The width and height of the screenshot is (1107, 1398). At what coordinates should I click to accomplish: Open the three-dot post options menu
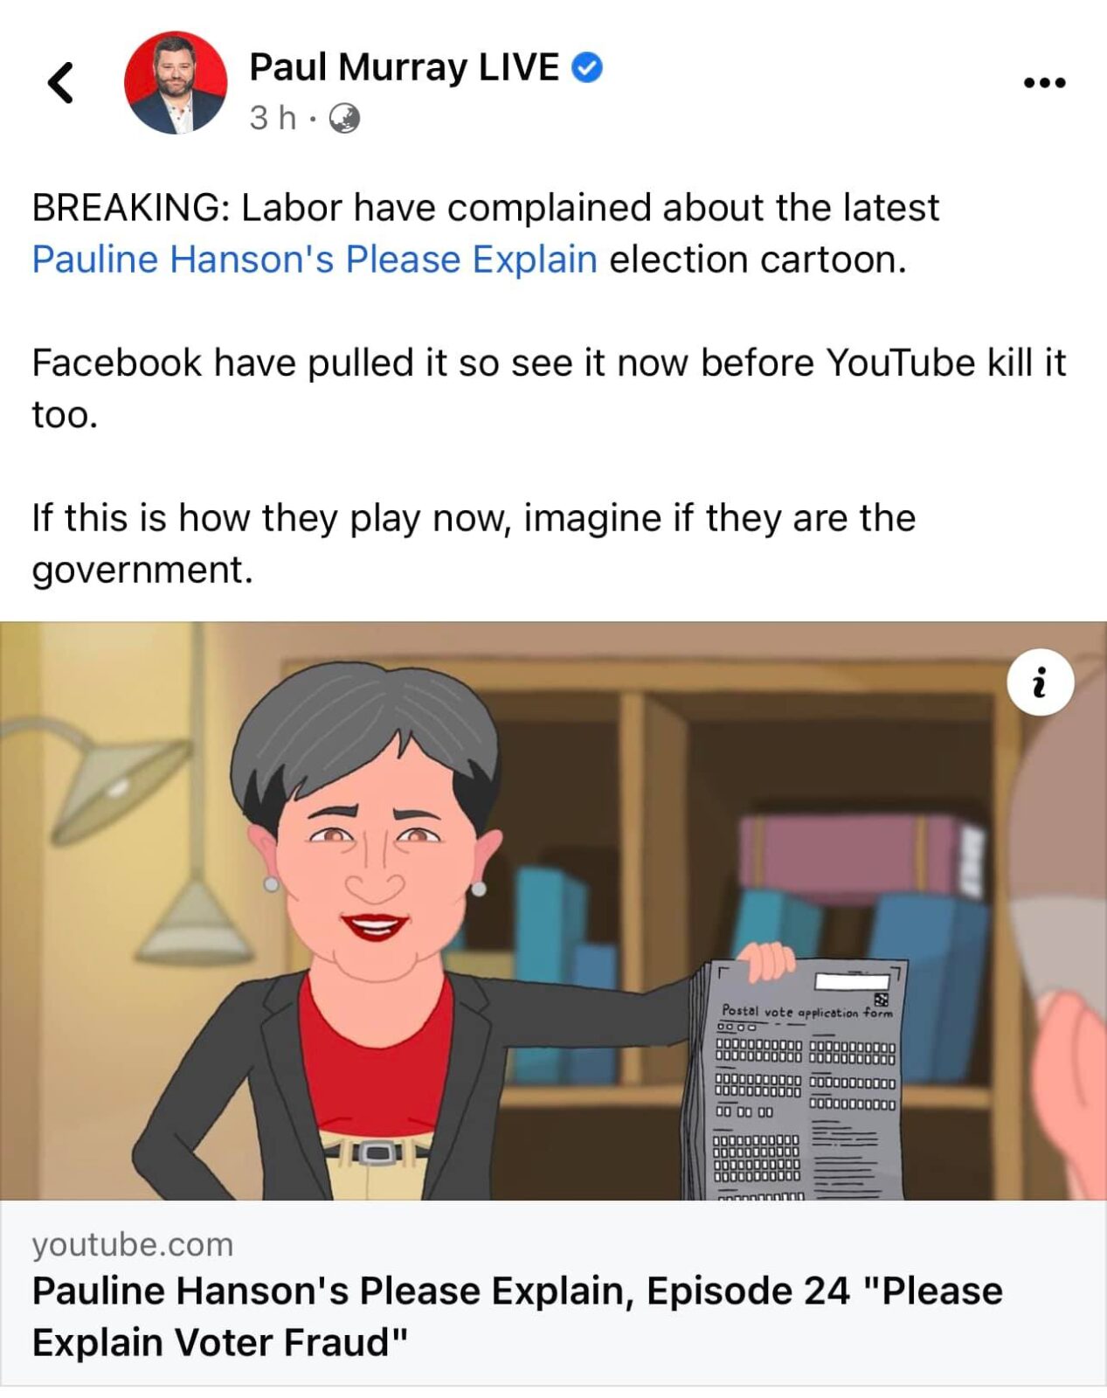(x=1045, y=83)
